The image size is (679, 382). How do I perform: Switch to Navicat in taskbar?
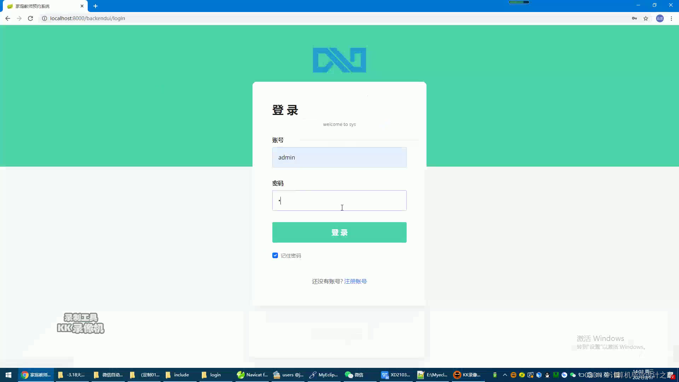coord(252,375)
